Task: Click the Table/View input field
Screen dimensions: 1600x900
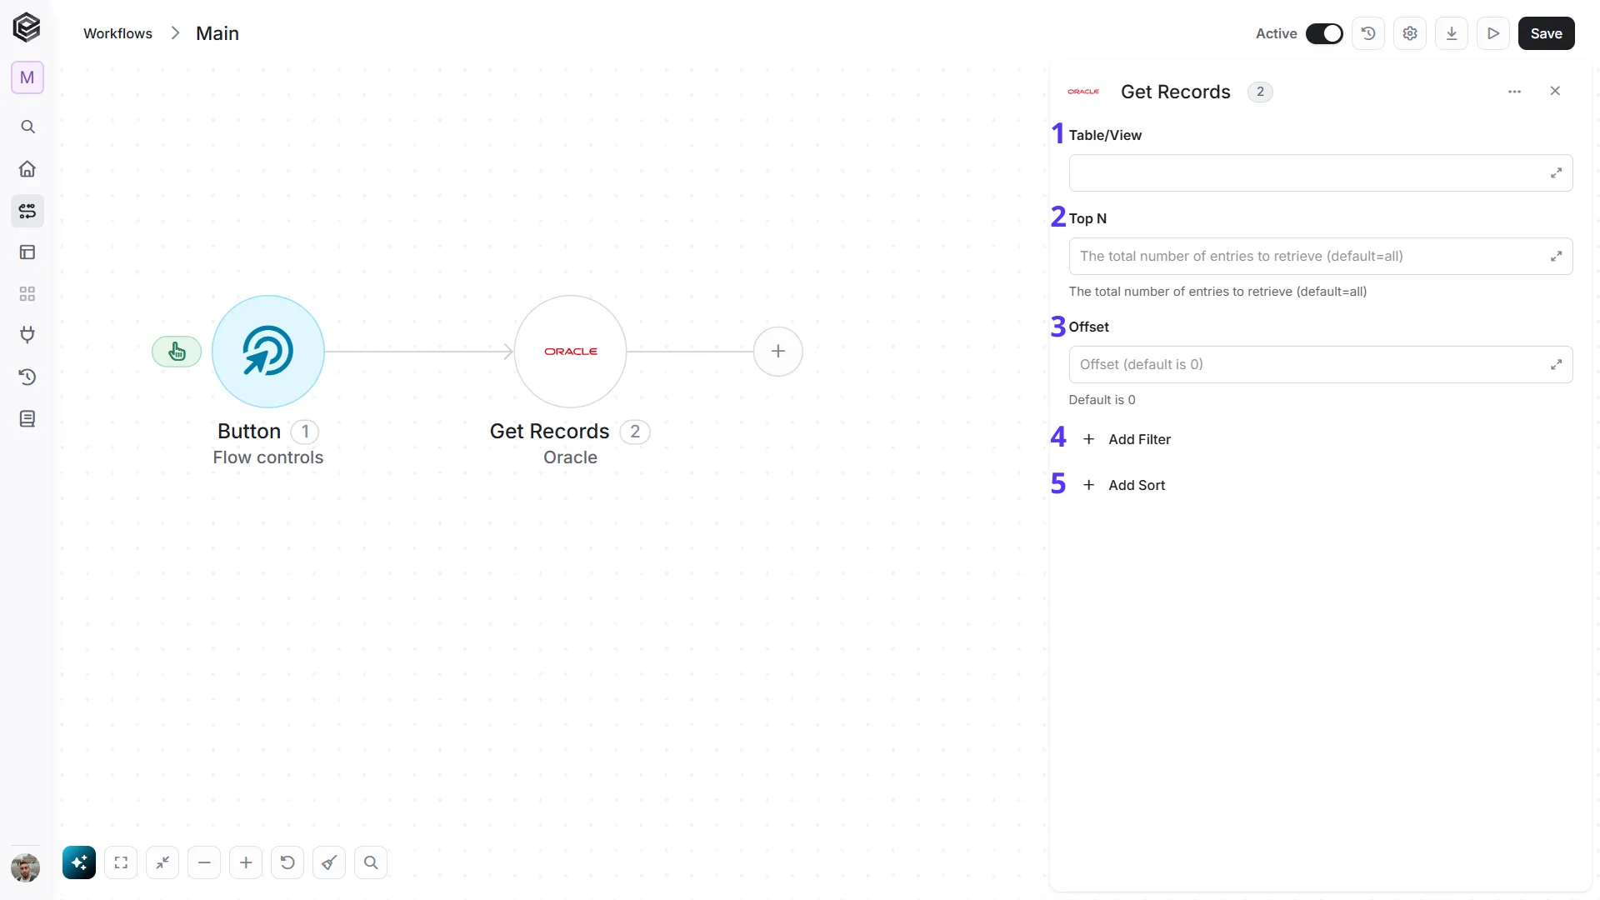Action: tap(1320, 173)
